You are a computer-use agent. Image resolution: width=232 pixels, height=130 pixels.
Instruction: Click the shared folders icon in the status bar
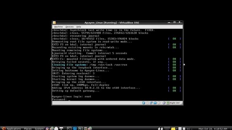(155, 103)
